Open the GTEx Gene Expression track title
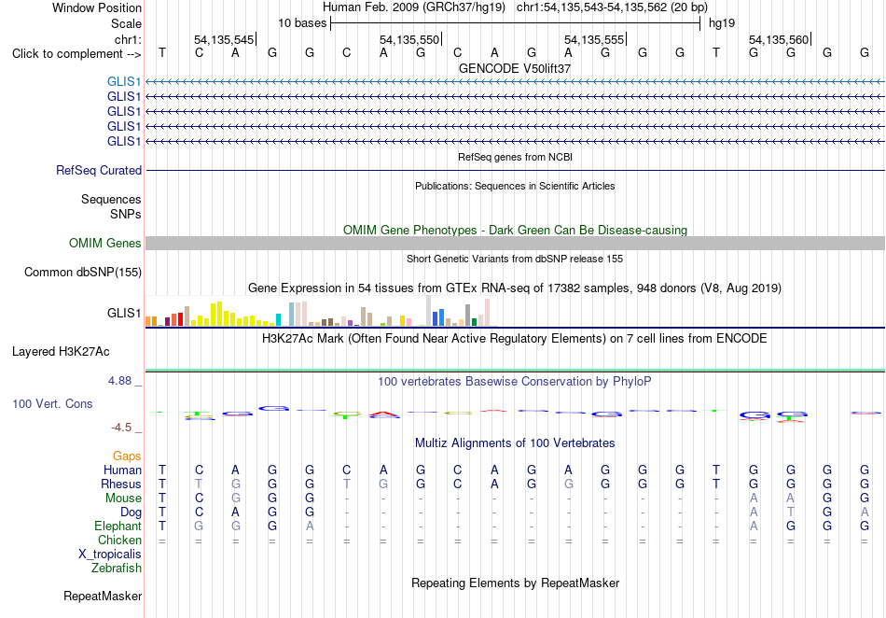Image resolution: width=886 pixels, height=618 pixels. (515, 288)
